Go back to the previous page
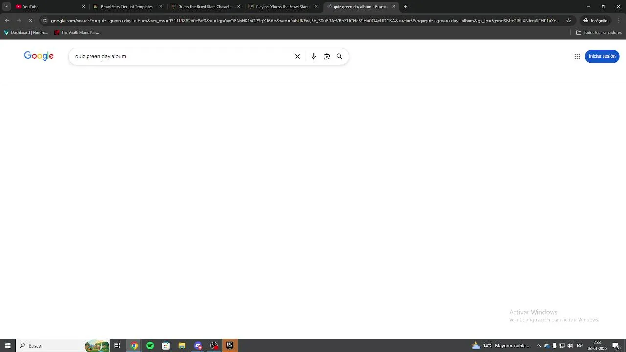 coord(7,21)
